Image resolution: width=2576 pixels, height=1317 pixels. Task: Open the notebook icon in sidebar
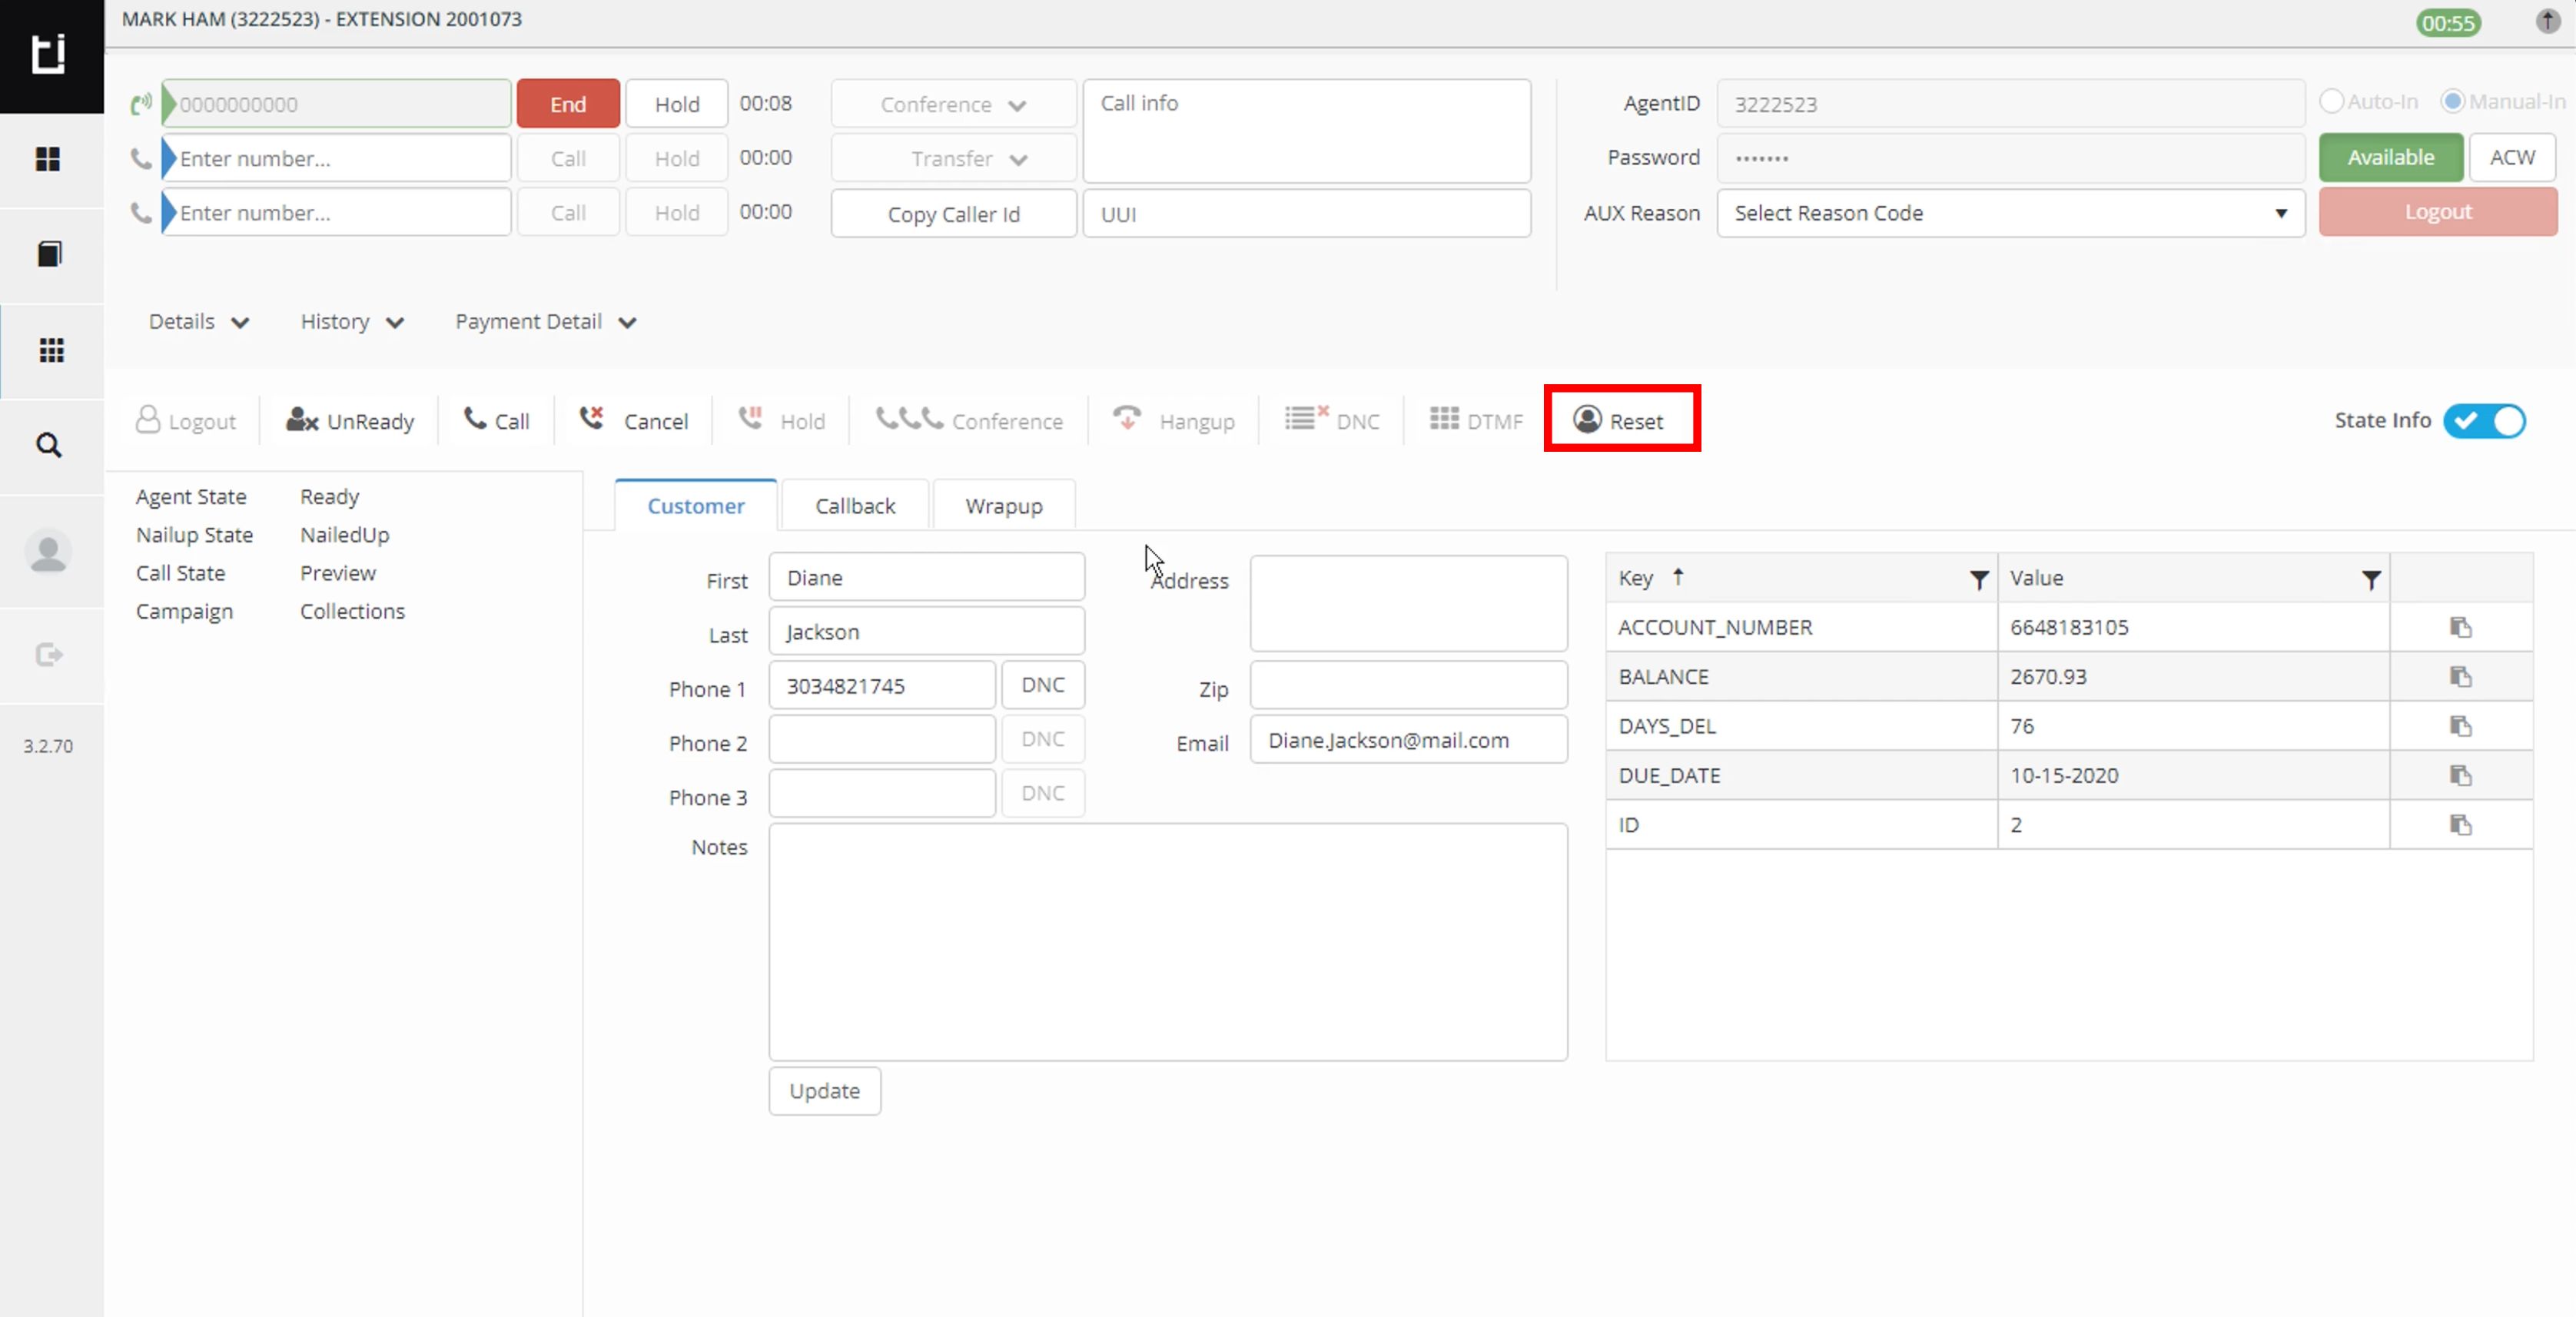pos(49,254)
